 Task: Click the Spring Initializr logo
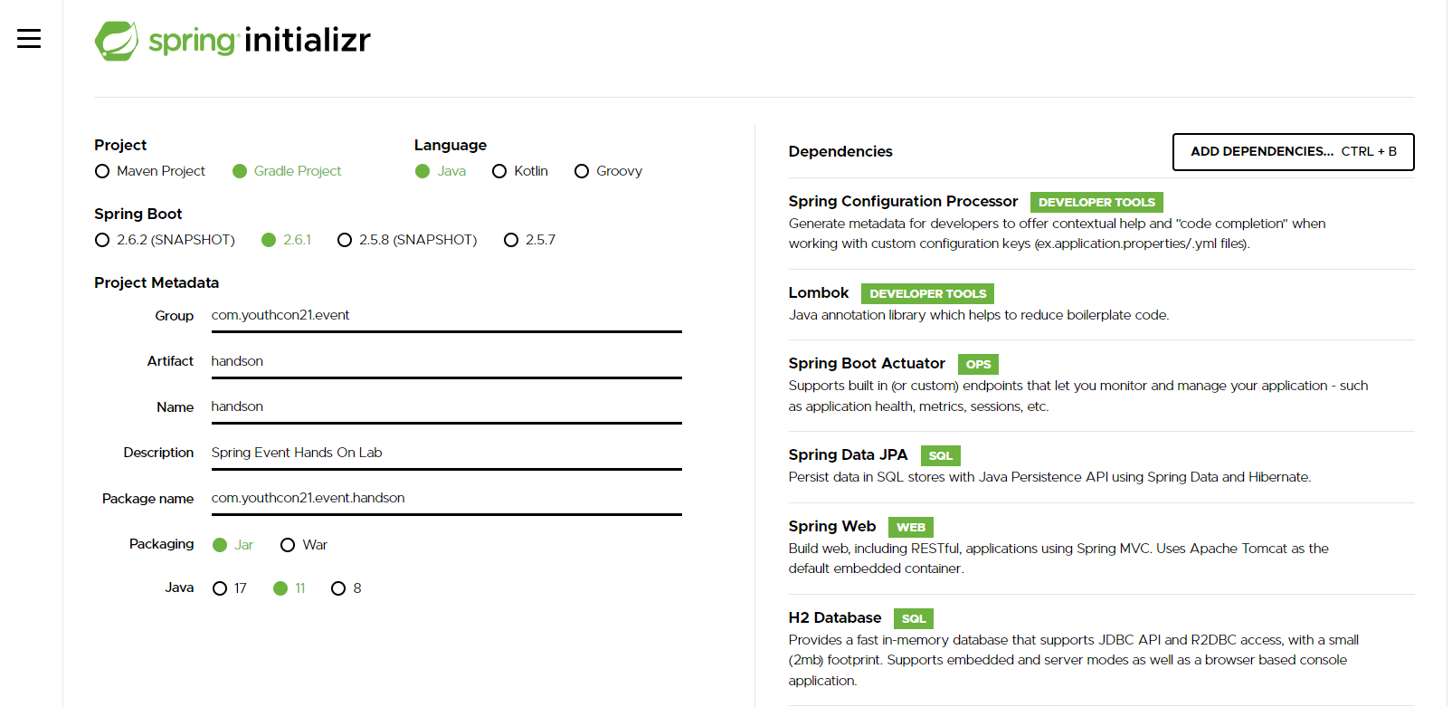click(233, 41)
